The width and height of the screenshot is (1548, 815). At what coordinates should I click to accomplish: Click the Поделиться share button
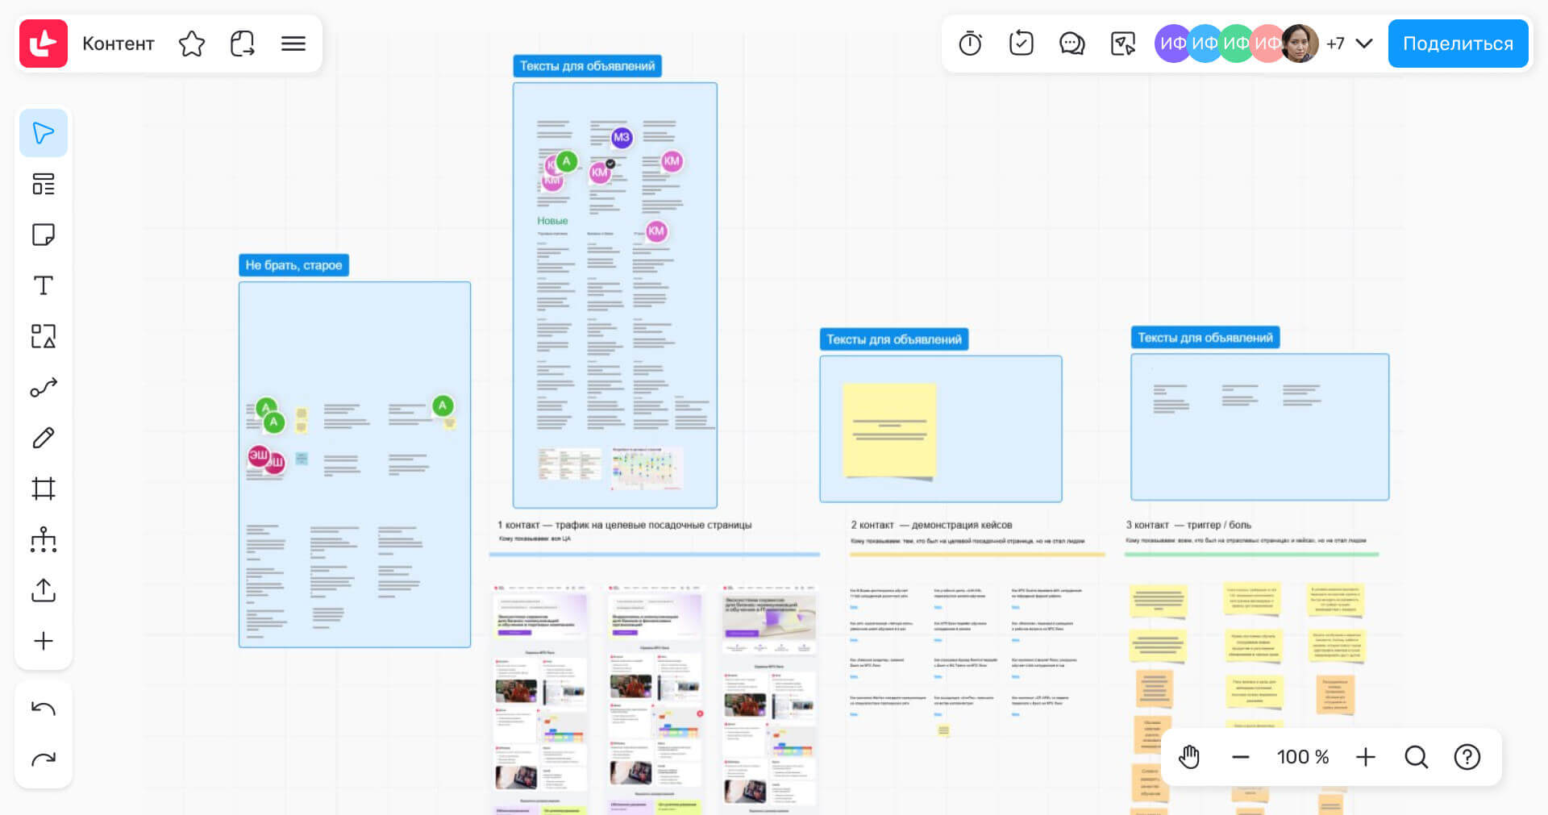tap(1458, 44)
